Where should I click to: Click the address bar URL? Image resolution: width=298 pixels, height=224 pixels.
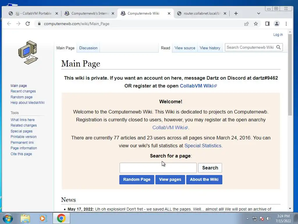pyautogui.click(x=77, y=24)
